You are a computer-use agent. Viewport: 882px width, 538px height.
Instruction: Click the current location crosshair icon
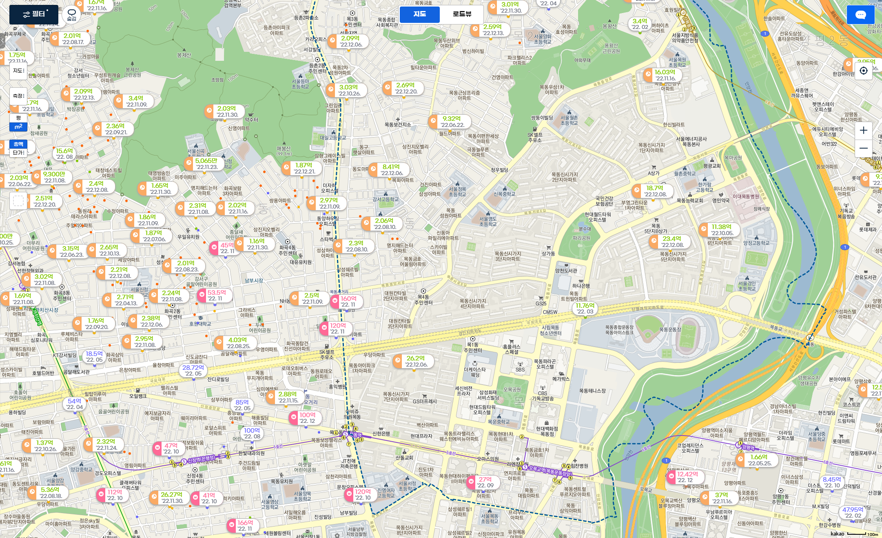(x=863, y=71)
